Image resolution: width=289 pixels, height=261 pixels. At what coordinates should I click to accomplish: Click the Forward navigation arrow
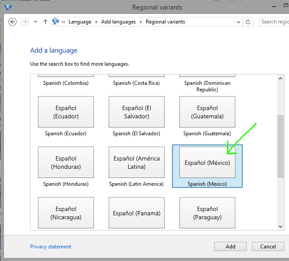point(25,22)
